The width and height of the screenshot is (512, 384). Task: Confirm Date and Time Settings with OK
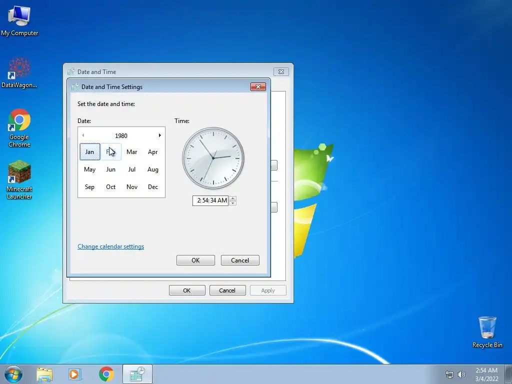pos(195,260)
